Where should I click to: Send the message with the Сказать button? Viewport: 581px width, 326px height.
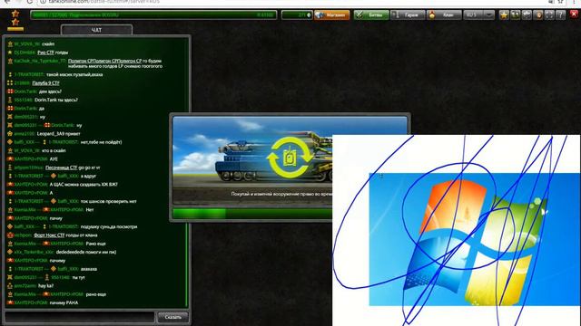[172, 317]
